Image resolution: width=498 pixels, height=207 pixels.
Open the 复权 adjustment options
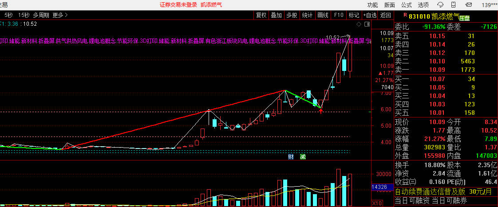[261, 15]
